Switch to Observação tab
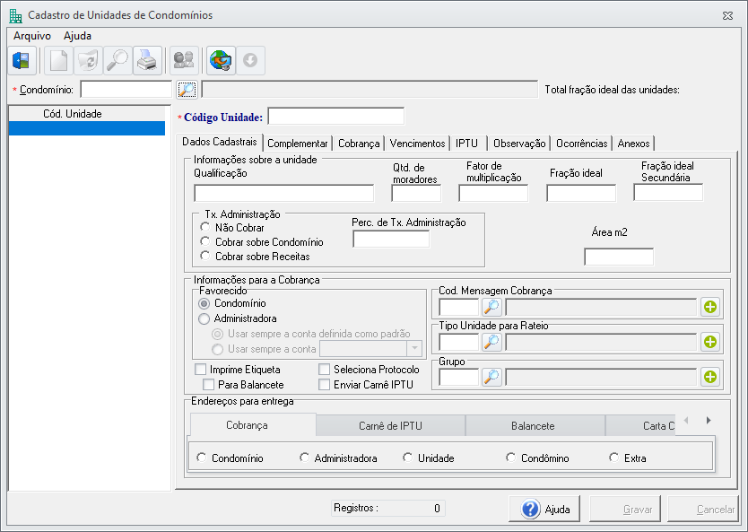The height and width of the screenshot is (532, 748). [x=519, y=144]
